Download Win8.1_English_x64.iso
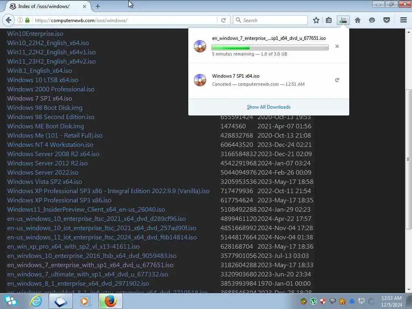This screenshot has width=412, height=309. click(x=40, y=71)
